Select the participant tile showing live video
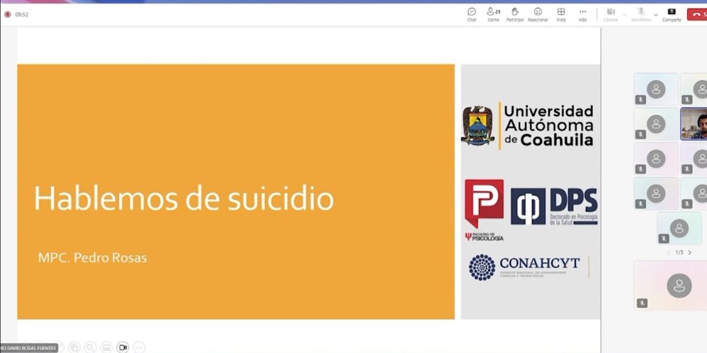The height and width of the screenshot is (353, 707). (694, 124)
